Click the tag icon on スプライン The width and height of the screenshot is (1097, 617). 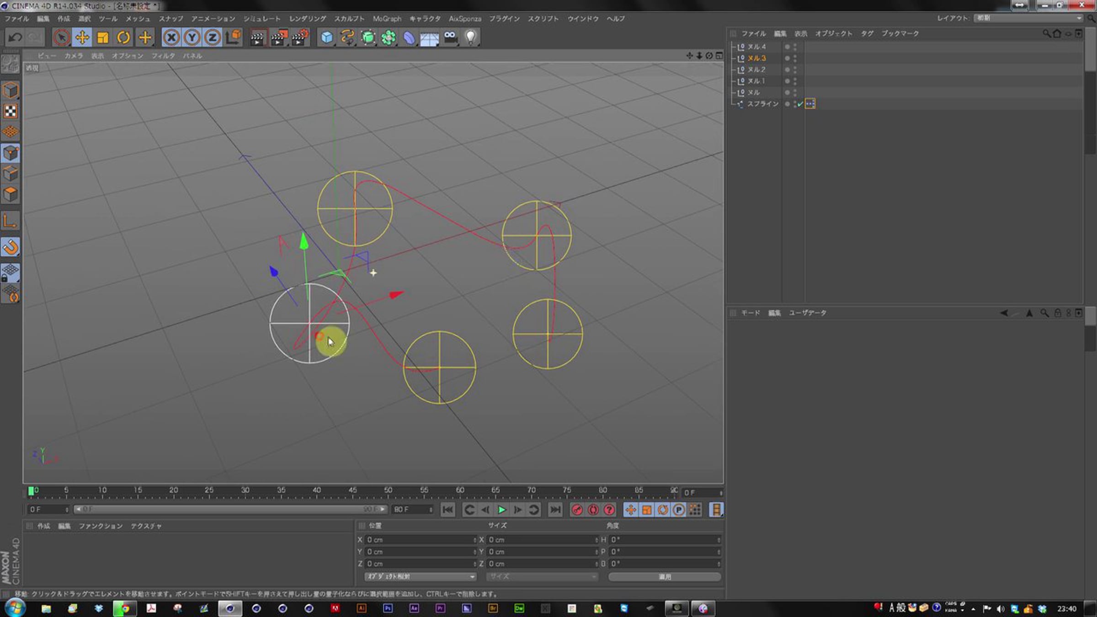click(x=810, y=104)
